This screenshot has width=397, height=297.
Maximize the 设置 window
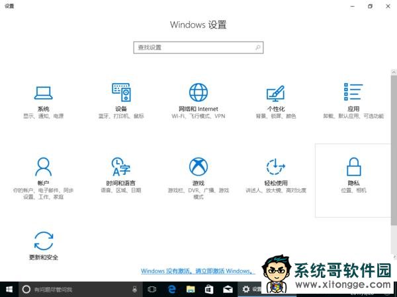(x=370, y=7)
